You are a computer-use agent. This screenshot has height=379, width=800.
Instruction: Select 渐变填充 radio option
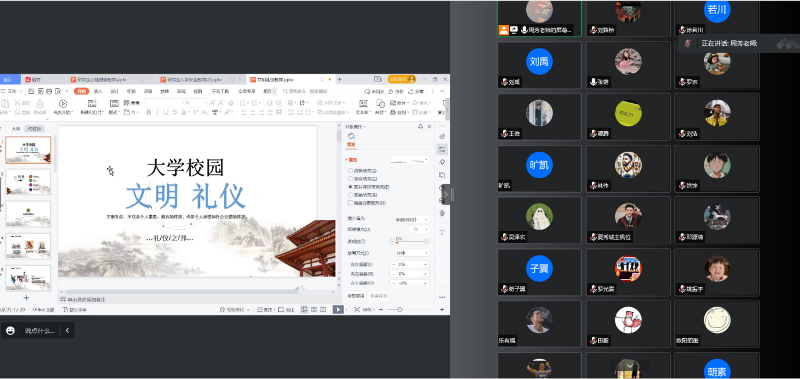coord(351,179)
